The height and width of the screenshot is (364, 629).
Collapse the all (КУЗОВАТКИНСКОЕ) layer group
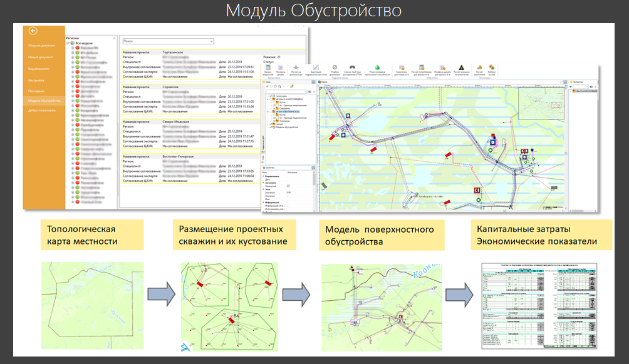click(268, 111)
